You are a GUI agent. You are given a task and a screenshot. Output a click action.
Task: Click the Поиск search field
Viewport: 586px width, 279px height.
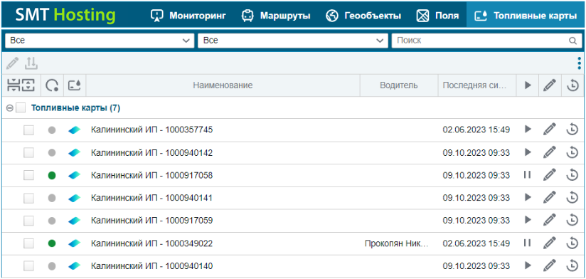pyautogui.click(x=486, y=41)
